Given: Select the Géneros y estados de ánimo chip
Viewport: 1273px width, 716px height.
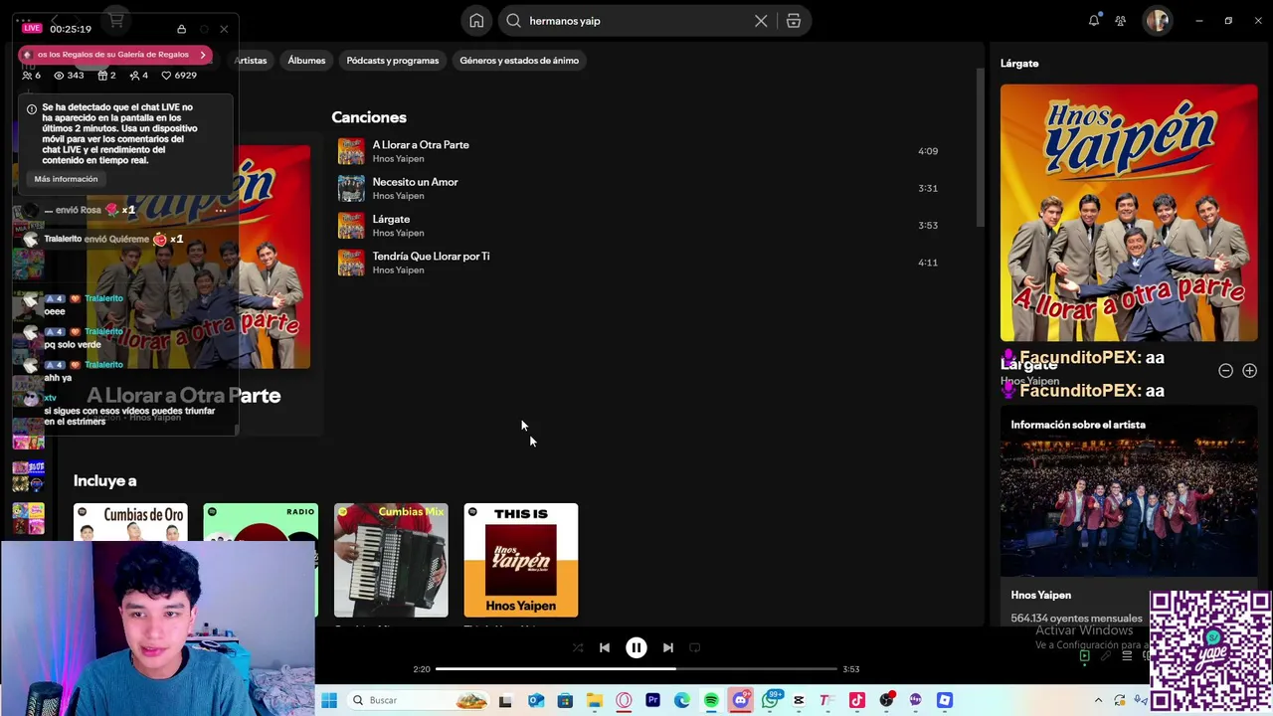Looking at the screenshot, I should click(519, 61).
